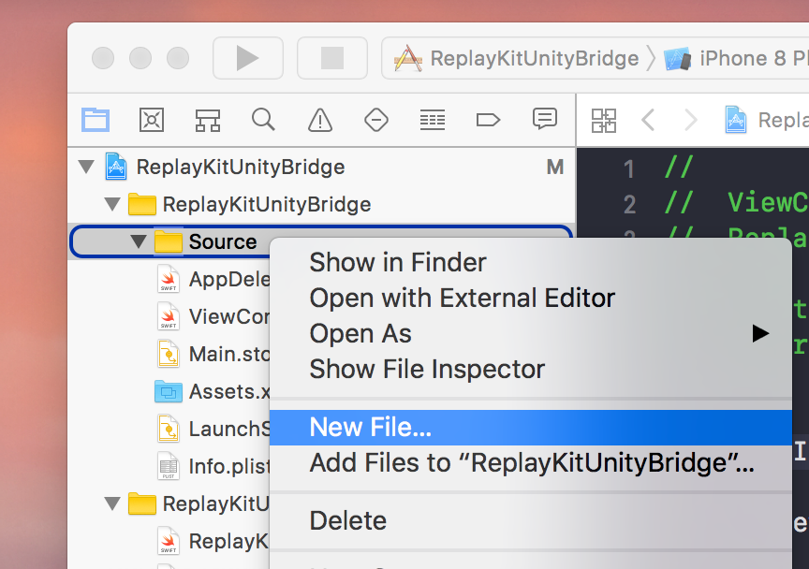
Task: Click the Run play button
Action: [247, 58]
